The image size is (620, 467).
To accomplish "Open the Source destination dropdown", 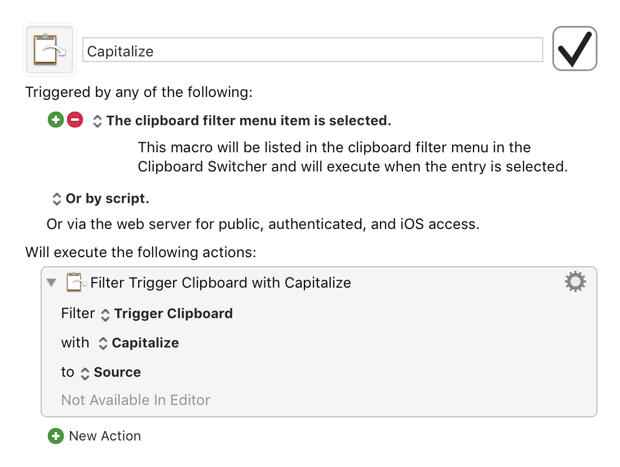I will tap(85, 373).
